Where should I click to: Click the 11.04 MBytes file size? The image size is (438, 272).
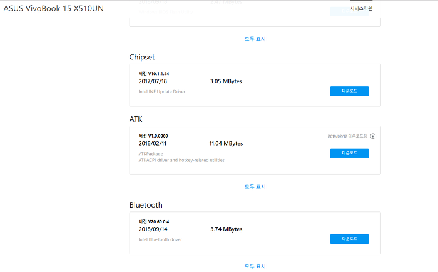[x=226, y=144]
